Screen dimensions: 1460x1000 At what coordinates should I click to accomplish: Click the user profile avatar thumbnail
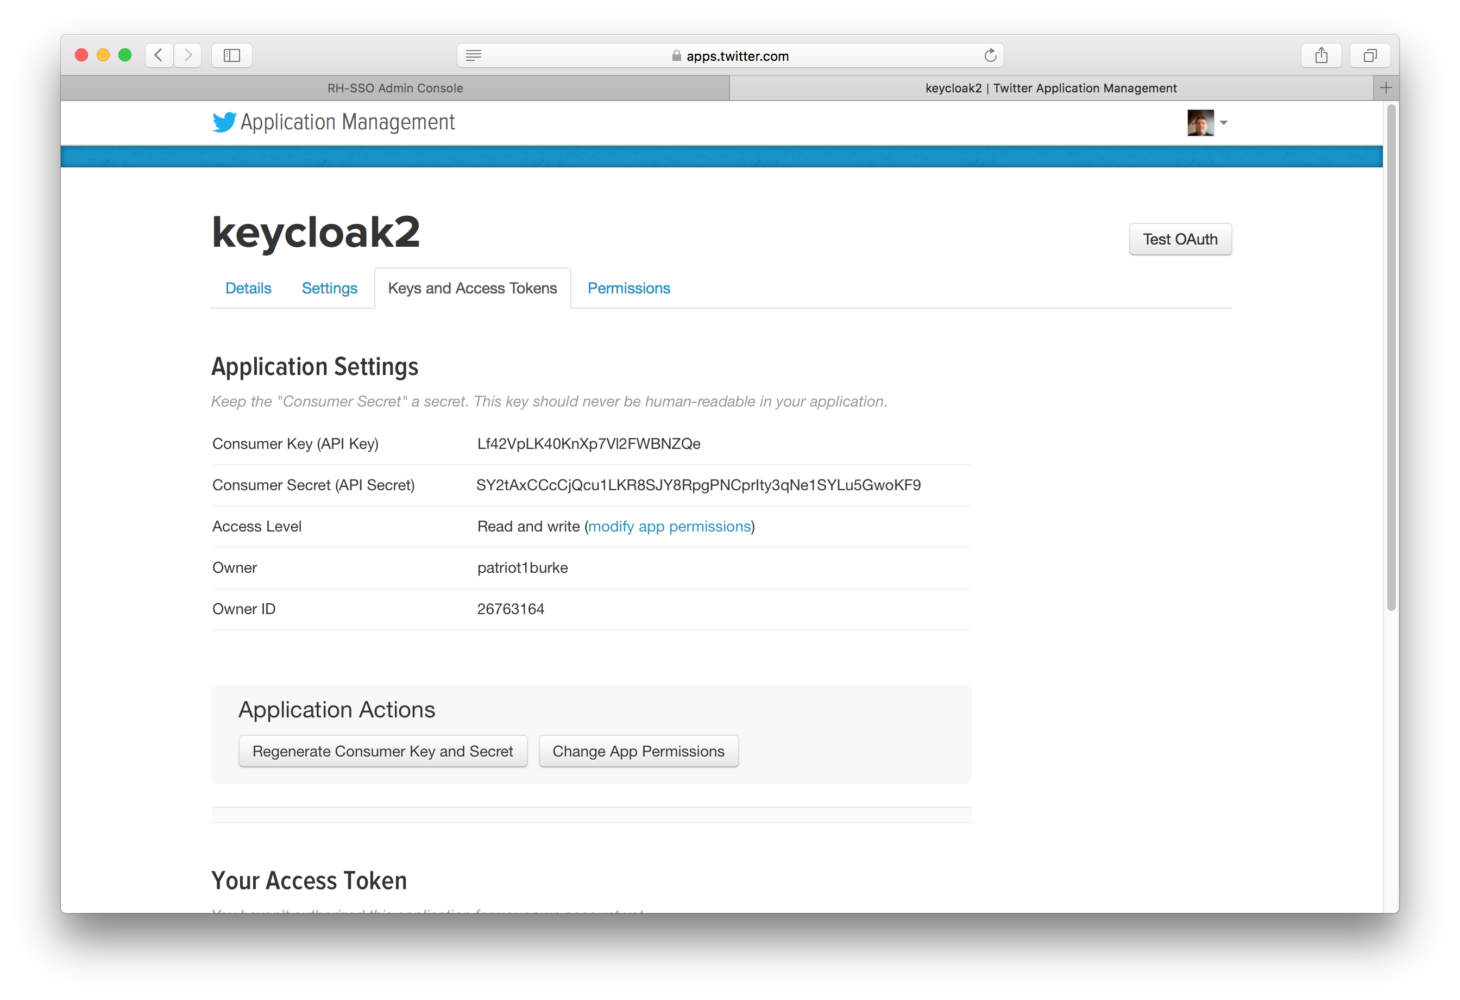(1200, 123)
